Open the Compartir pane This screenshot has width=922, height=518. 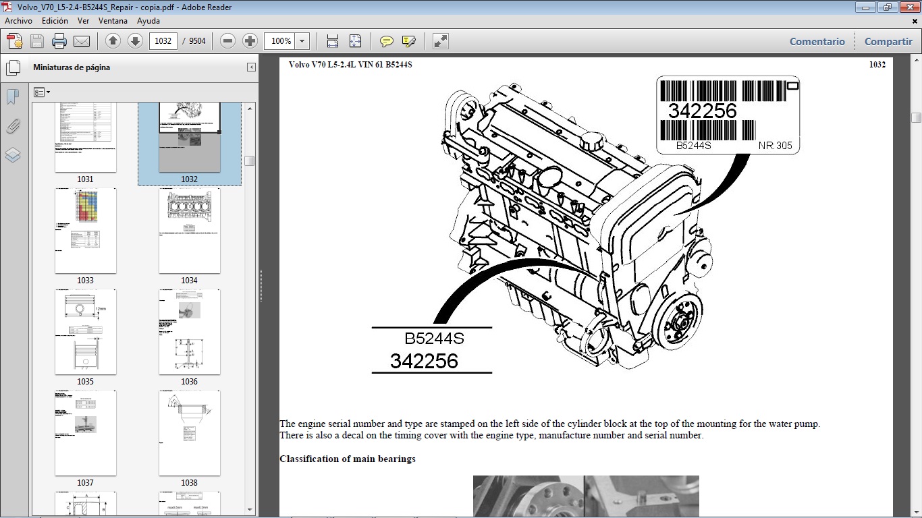click(888, 41)
